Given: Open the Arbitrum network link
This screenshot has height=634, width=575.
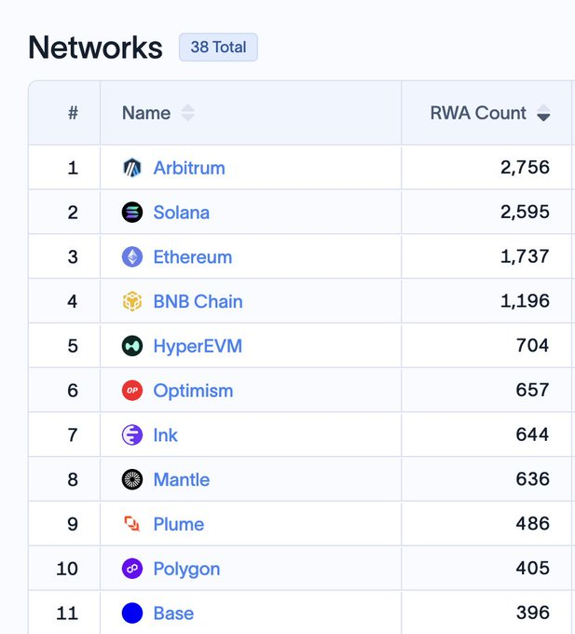Looking at the screenshot, I should pyautogui.click(x=189, y=168).
